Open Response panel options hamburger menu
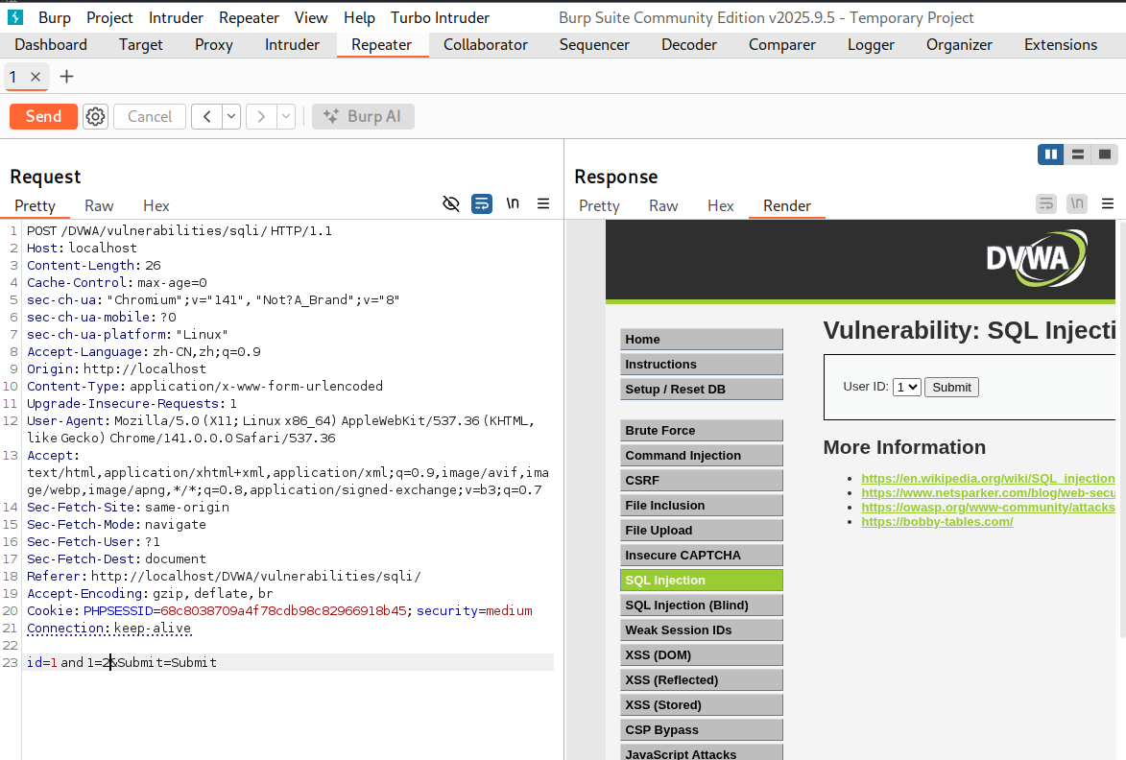Viewport: 1126px width, 760px height. pyautogui.click(x=1108, y=203)
